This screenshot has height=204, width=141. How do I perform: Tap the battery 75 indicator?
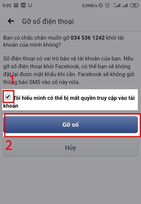[x=134, y=5]
